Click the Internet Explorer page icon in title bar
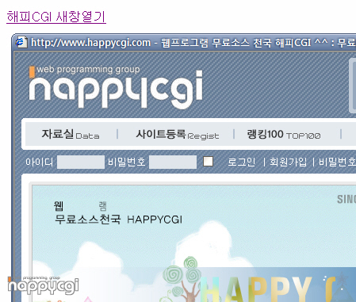The height and width of the screenshot is (302, 356). click(21, 42)
